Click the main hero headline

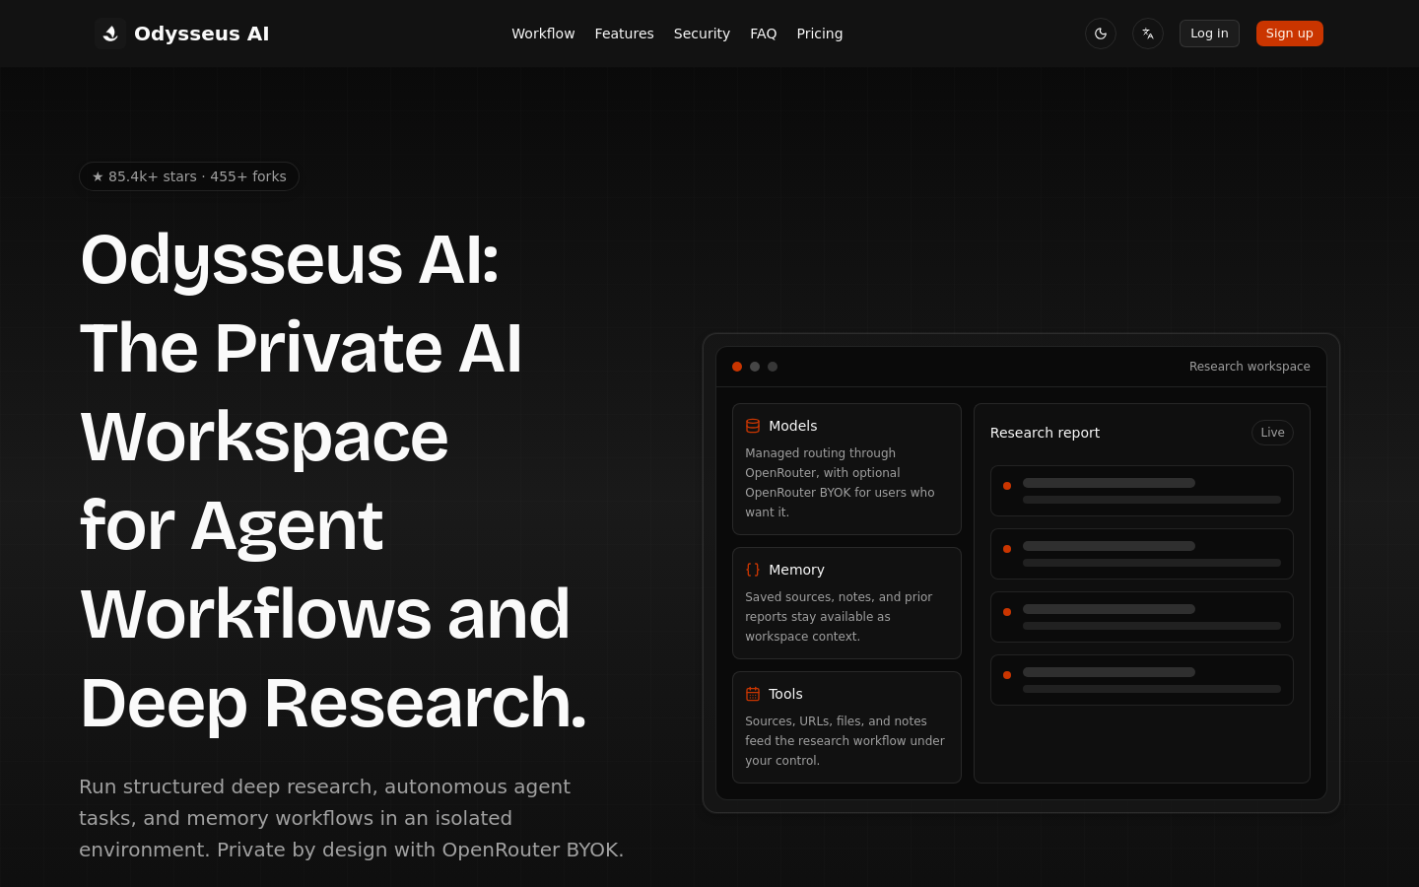[x=333, y=481]
